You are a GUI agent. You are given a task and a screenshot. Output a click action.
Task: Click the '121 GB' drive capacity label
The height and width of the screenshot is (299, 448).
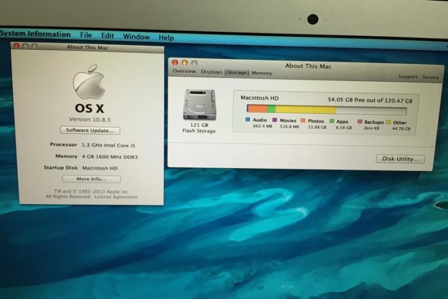coord(199,125)
